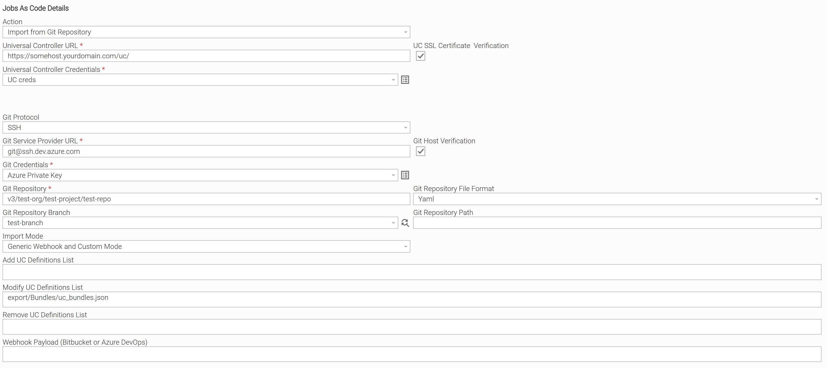
Task: Open details icon beside Git Credentials
Action: point(405,175)
